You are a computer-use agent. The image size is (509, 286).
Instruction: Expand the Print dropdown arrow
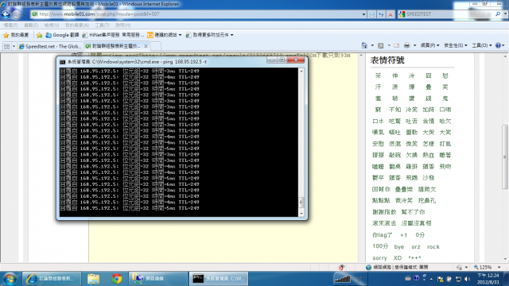tap(415, 45)
